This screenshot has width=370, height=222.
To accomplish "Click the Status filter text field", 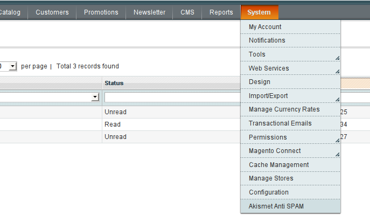I will coord(173,97).
